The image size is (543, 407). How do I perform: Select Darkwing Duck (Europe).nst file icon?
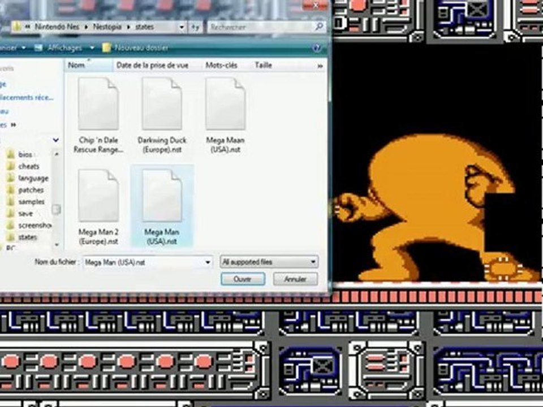click(162, 104)
